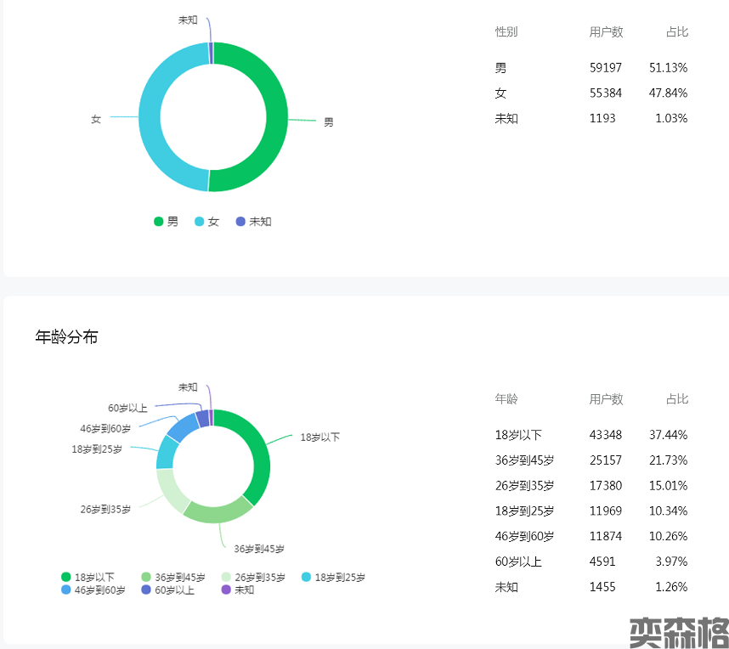Screen dimensions: 729x649
Task: Toggle the 18岁到25岁 legend entry in age chart
Action: [x=332, y=578]
